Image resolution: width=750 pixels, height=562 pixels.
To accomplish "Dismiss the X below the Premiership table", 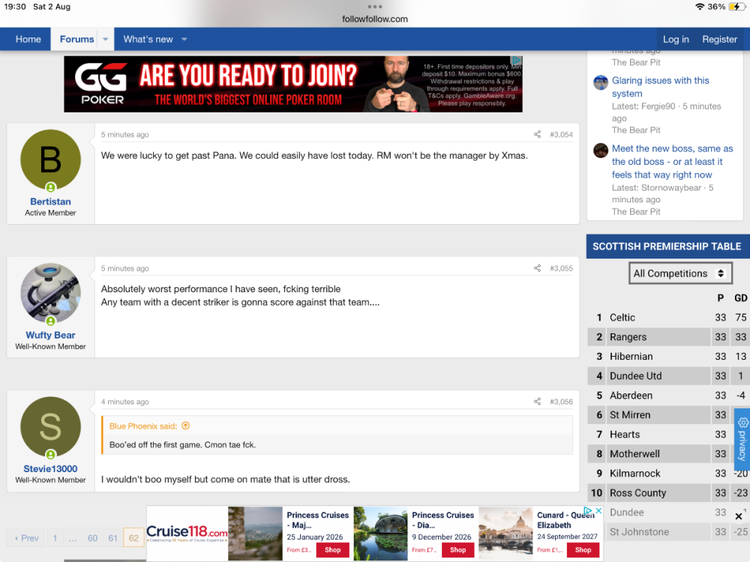I will point(739,516).
